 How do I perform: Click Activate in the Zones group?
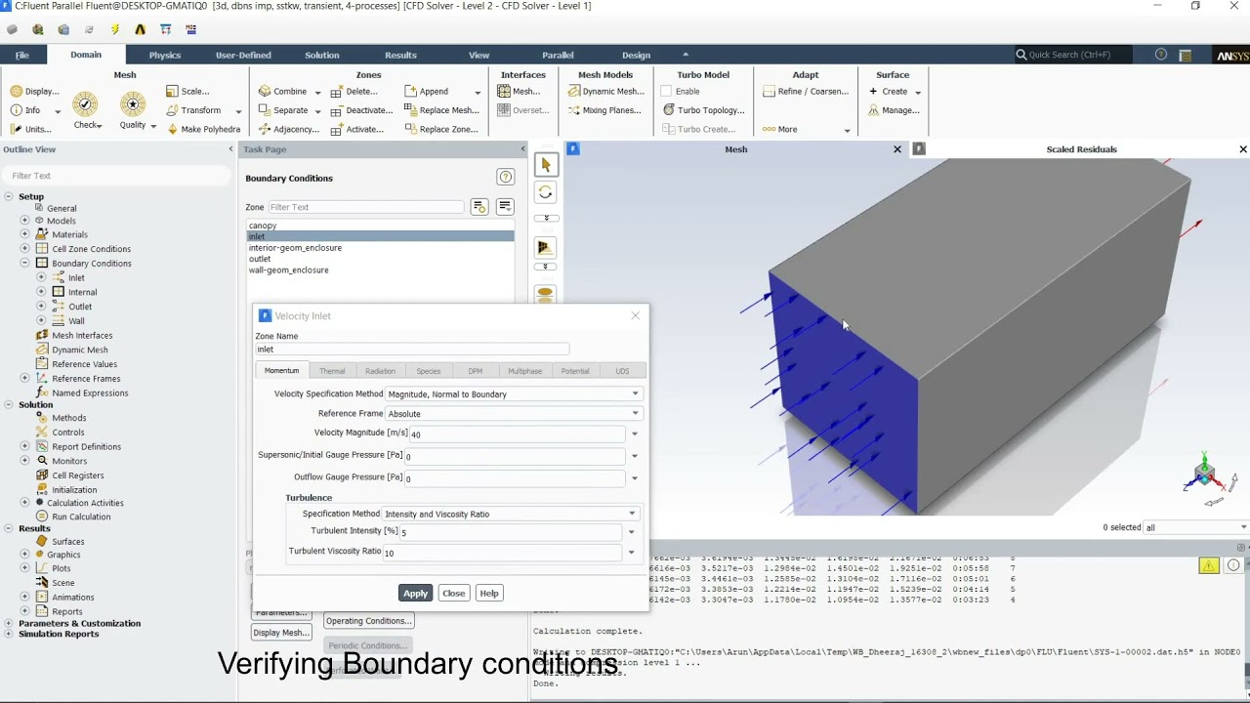[357, 129]
